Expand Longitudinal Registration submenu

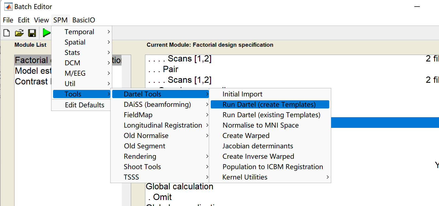(x=160, y=125)
